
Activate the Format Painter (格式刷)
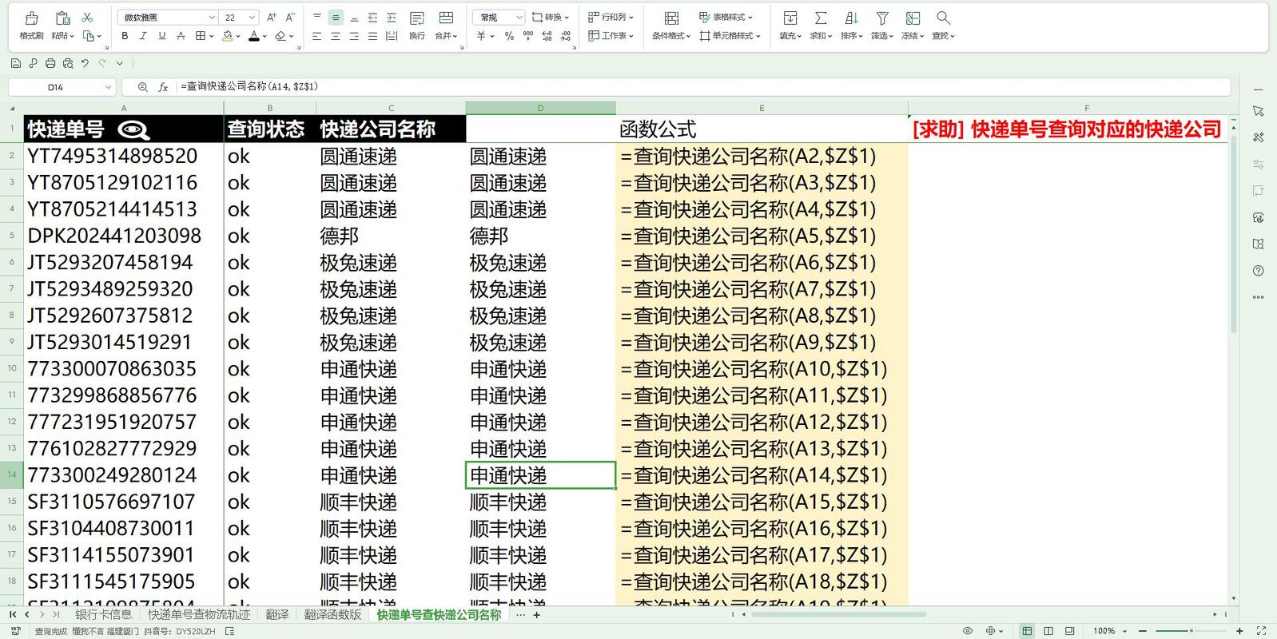pyautogui.click(x=31, y=26)
